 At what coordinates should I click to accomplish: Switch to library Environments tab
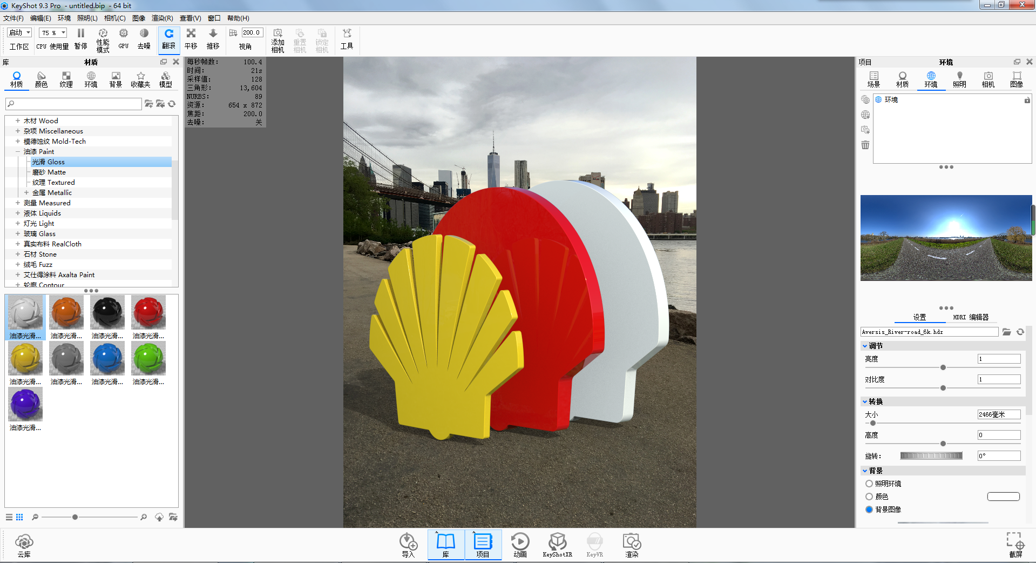(x=91, y=79)
